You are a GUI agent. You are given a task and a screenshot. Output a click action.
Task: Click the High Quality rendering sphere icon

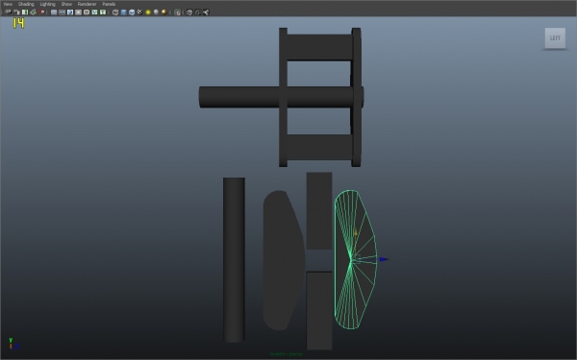click(x=164, y=12)
